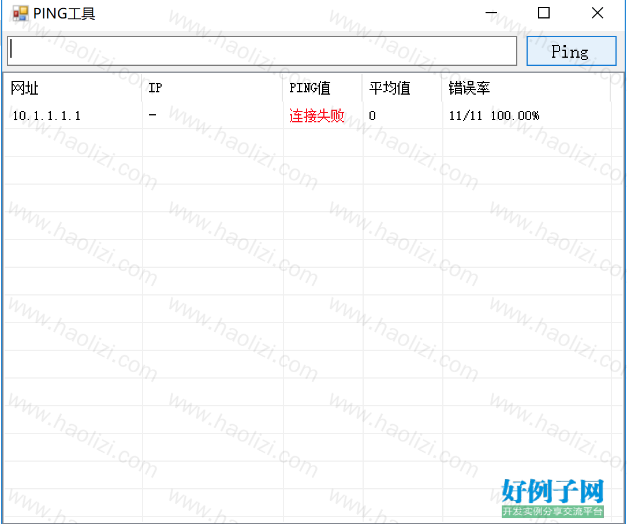Screen dimensions: 627x524
Task: Minimize the PING工具 window
Action: click(491, 13)
